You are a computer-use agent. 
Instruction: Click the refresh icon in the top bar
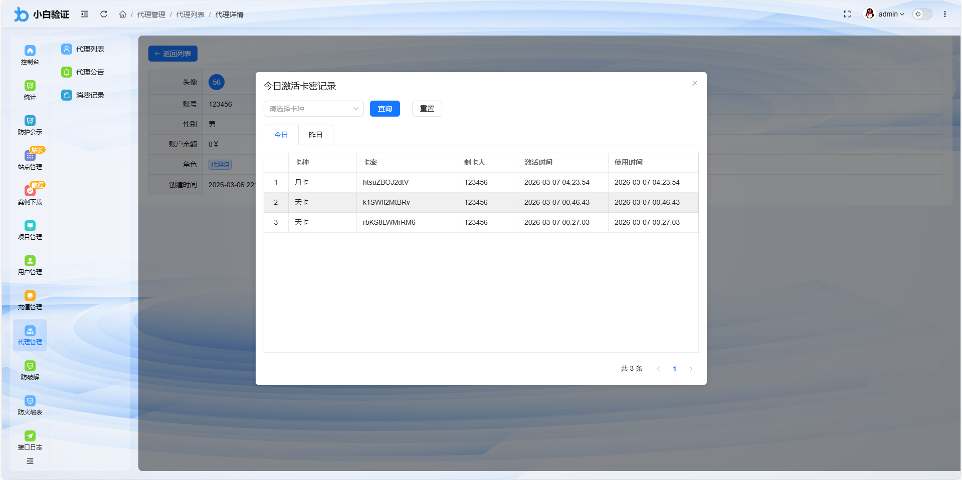[103, 14]
